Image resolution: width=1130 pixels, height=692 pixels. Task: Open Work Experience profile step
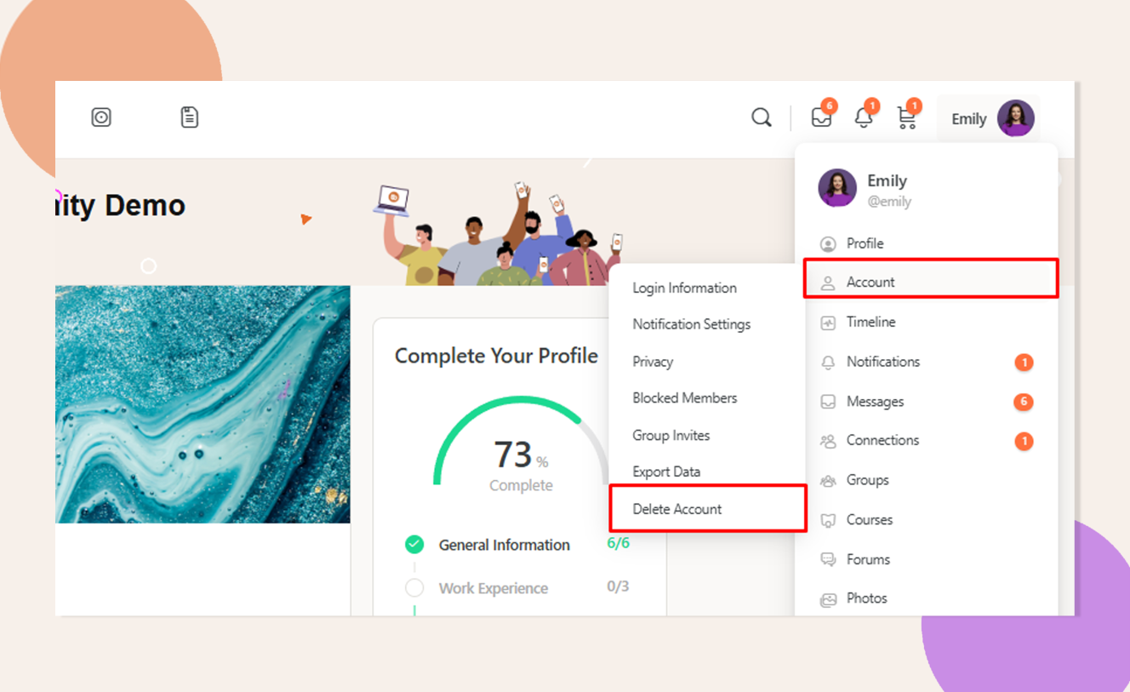click(x=494, y=589)
